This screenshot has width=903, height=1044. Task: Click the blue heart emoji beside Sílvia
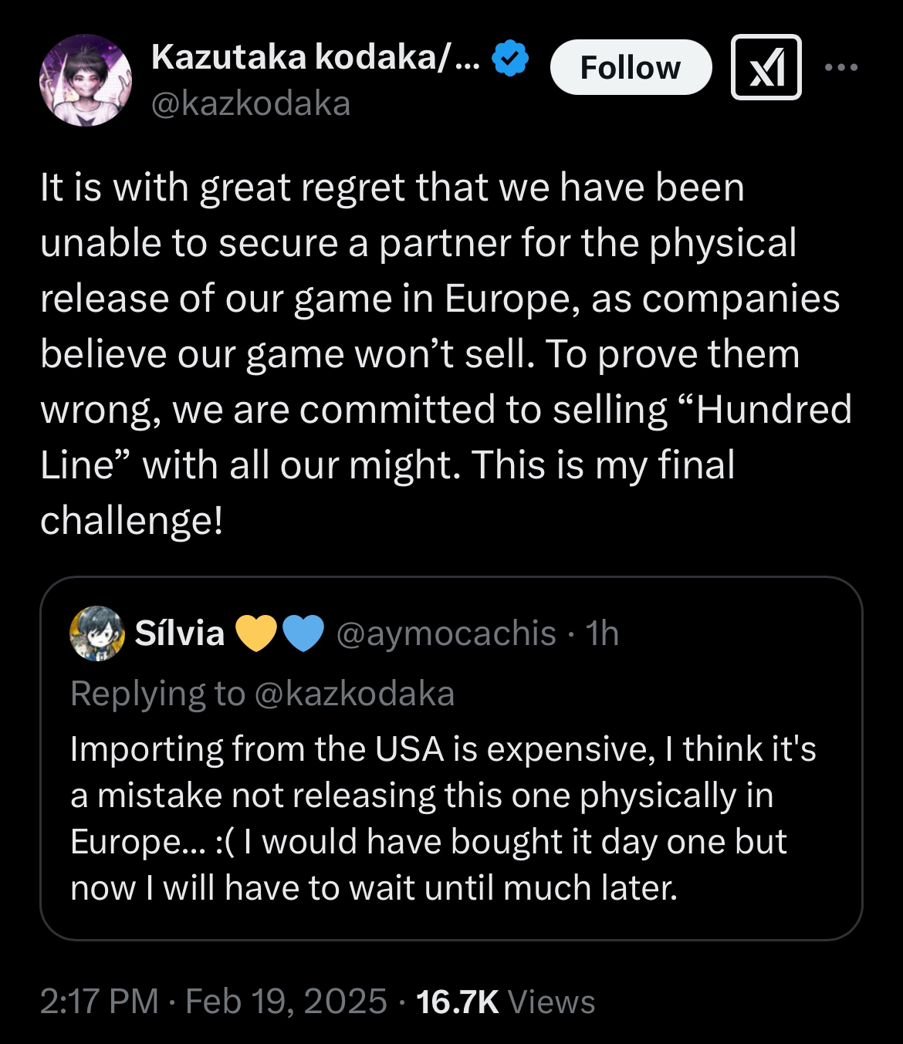tap(303, 634)
